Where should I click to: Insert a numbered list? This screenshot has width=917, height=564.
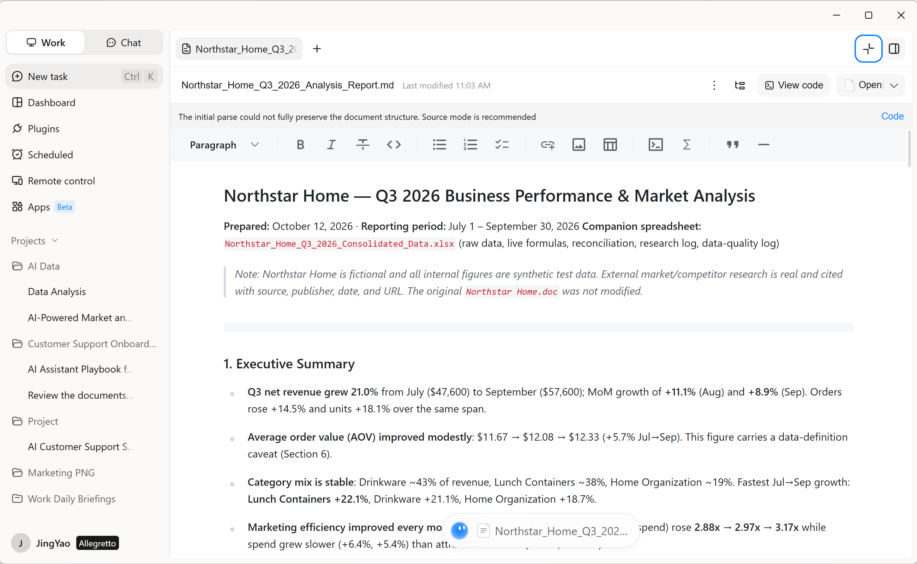click(x=470, y=145)
